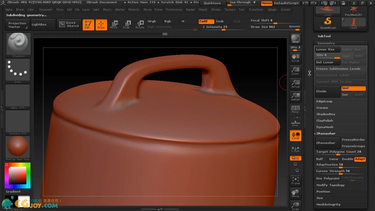This screenshot has height=211, width=375.
Task: Open the Texture Off selector
Action: (x=18, y=122)
